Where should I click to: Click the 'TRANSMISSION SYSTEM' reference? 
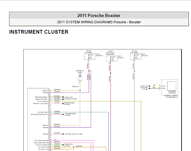70,115
